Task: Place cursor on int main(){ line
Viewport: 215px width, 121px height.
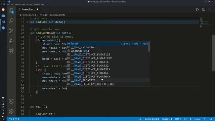Action: (38, 107)
